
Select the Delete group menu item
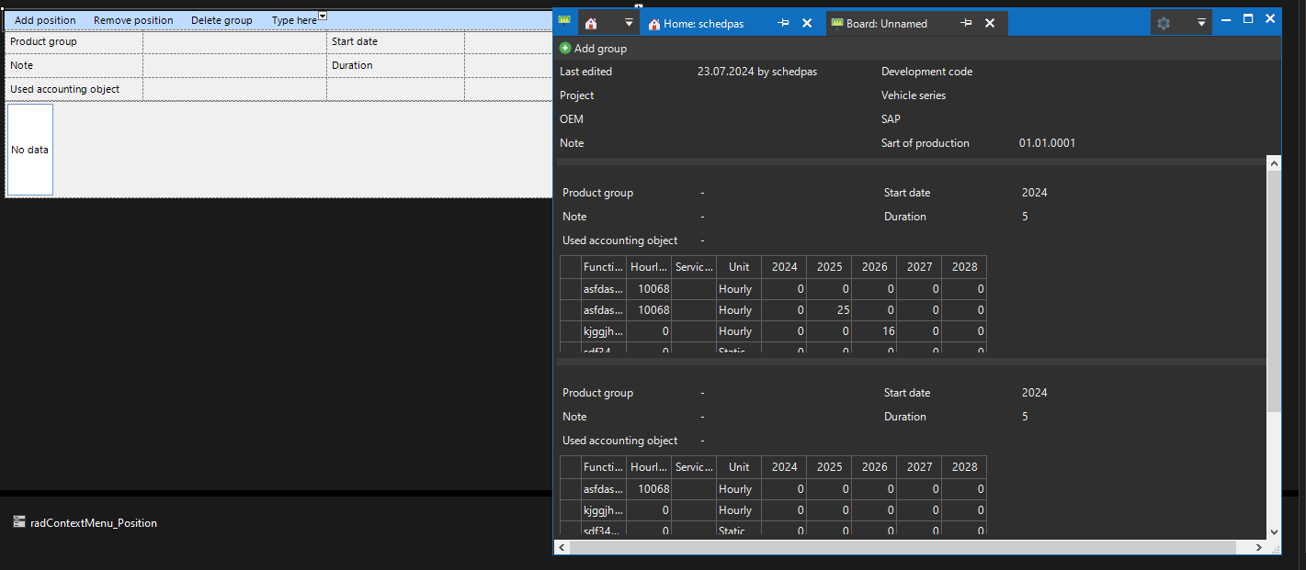(221, 20)
